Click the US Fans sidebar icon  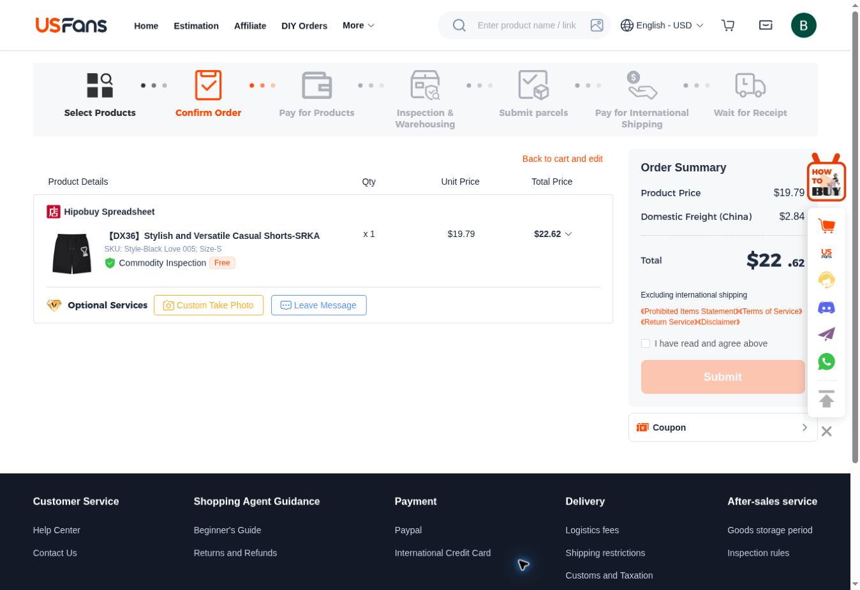[827, 253]
